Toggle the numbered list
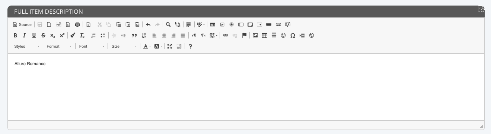This screenshot has height=134, width=491. click(x=93, y=36)
